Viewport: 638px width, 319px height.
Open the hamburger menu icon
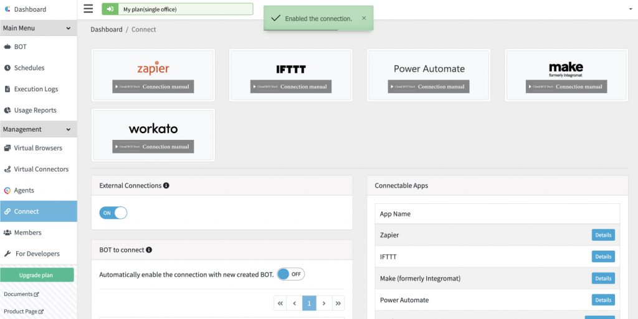click(x=88, y=9)
